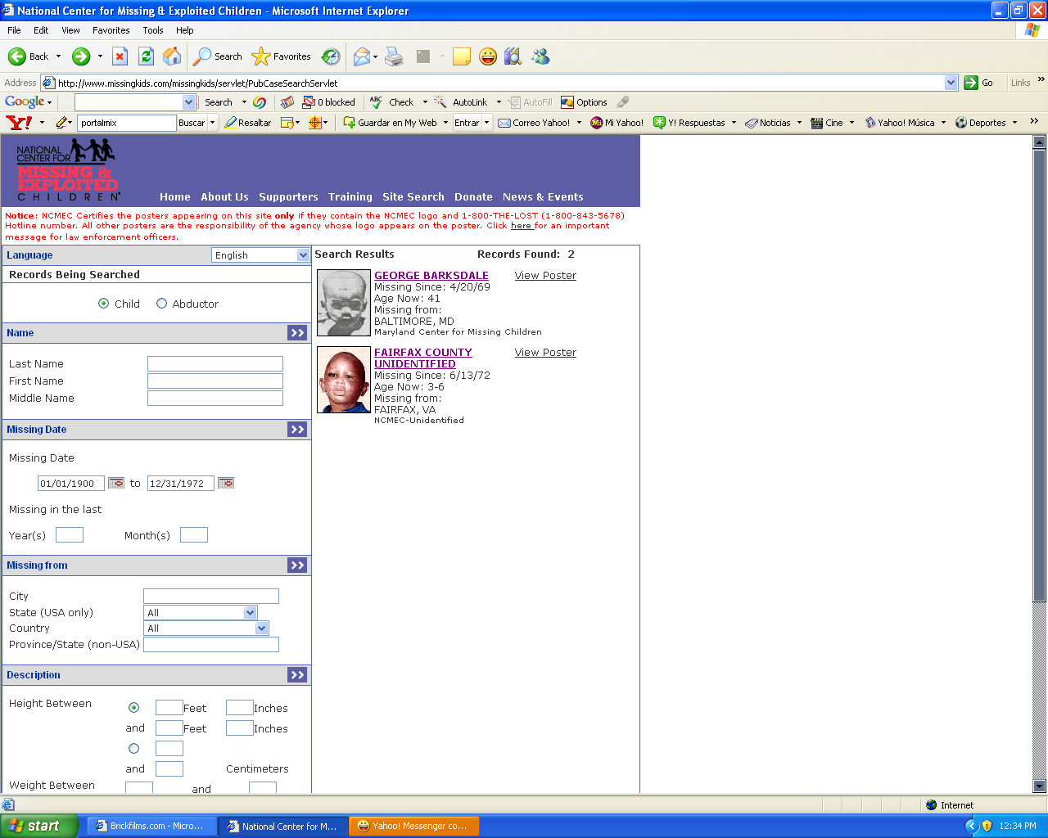Open the calendar picker beside the 12/31/1972 date
The height and width of the screenshot is (838, 1048).
[x=226, y=483]
